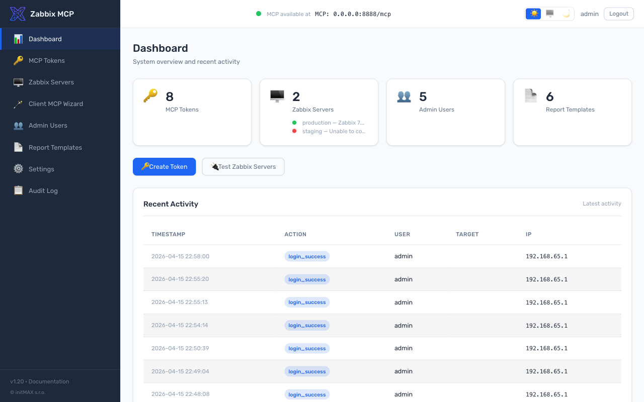This screenshot has width=644, height=402.
Task: Click the TIMESTAMP column header
Action: click(169, 234)
